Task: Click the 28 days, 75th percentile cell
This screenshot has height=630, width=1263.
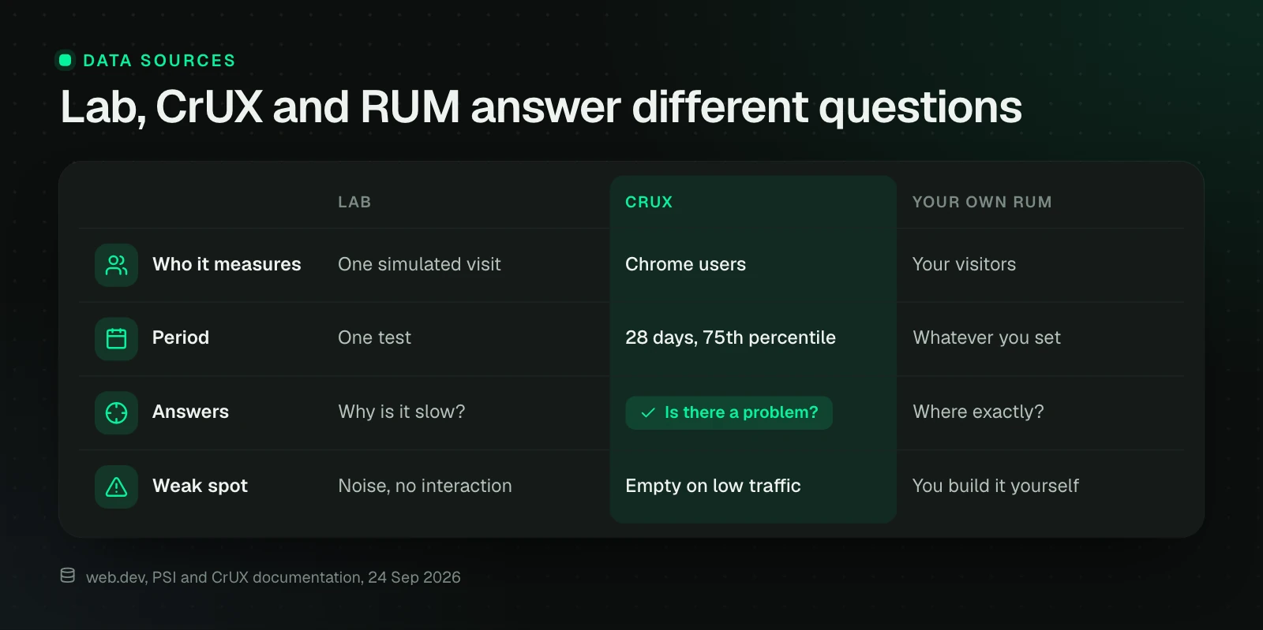Action: [x=730, y=337]
